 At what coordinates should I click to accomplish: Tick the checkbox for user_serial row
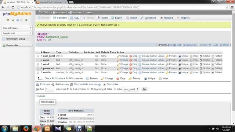pos(38,56)
